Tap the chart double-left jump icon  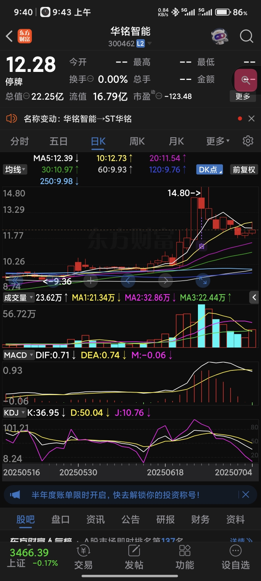click(16, 280)
